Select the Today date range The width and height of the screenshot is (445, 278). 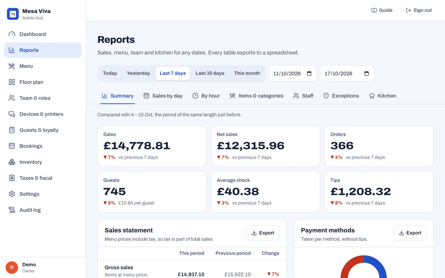coord(110,73)
